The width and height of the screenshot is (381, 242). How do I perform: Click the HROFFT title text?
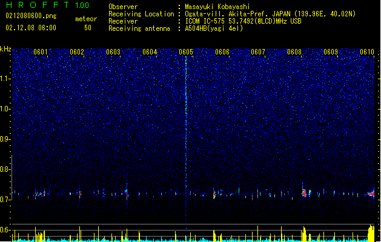[x=38, y=5]
